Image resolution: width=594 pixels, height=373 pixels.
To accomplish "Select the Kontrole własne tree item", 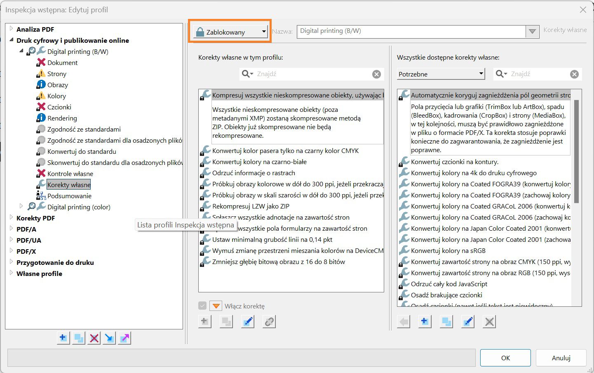I will (x=70, y=174).
